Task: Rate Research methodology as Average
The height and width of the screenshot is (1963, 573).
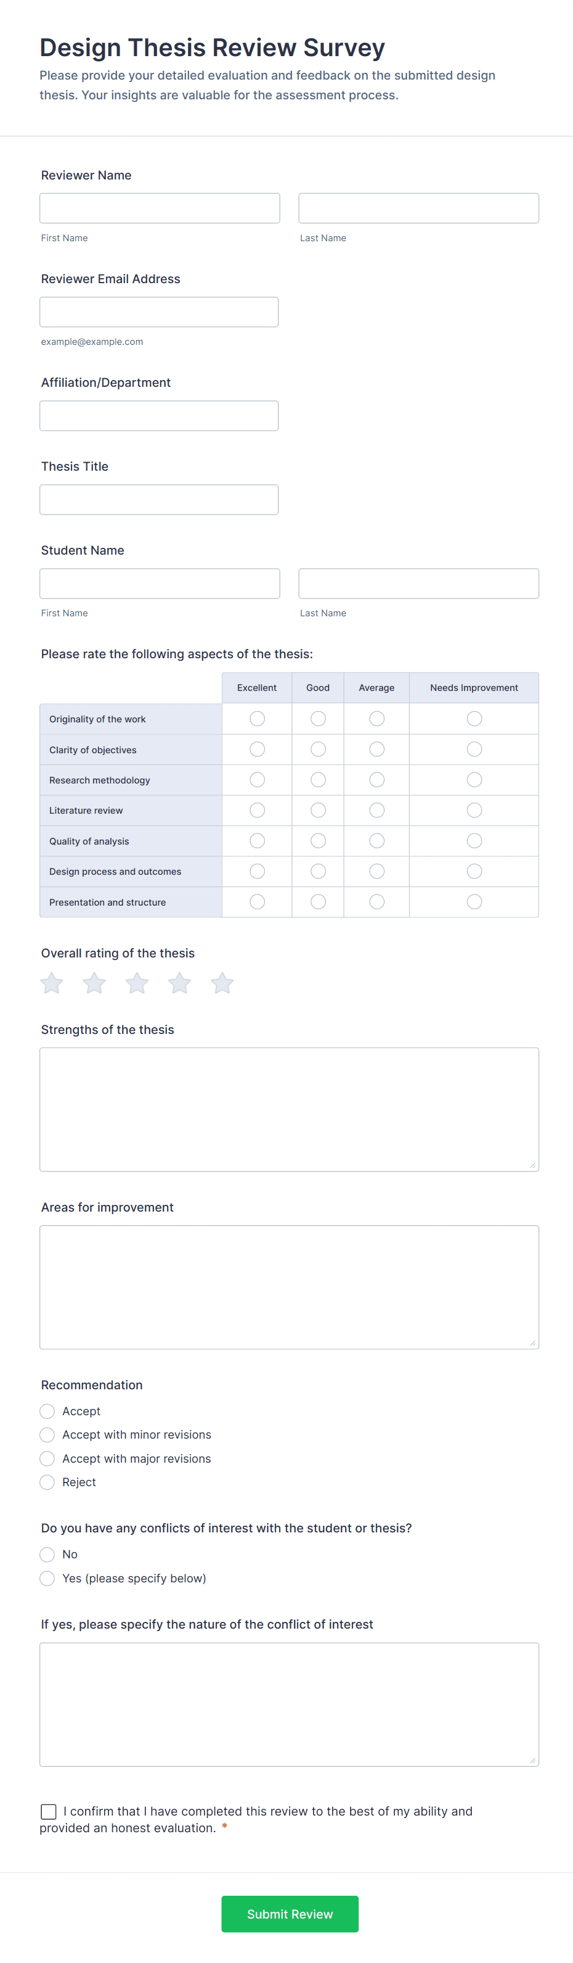Action: (x=376, y=780)
